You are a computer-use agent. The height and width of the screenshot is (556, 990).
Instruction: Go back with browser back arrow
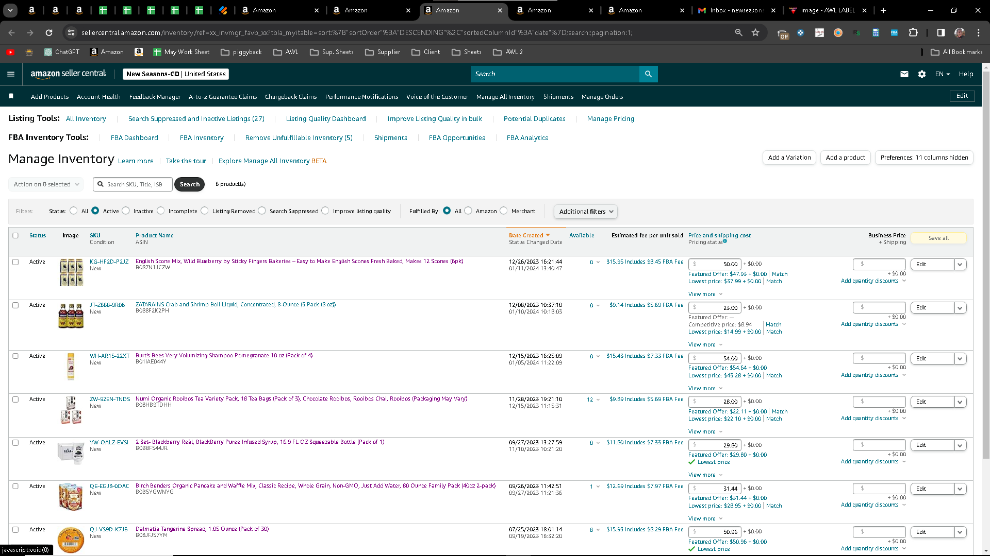click(11, 32)
